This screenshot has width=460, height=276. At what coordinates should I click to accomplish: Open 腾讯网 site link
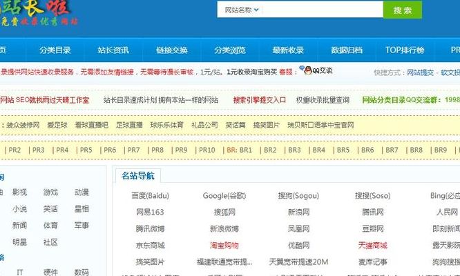(x=372, y=212)
